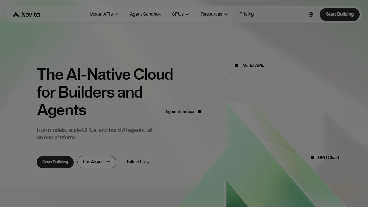Click the GPU Cloud diagram label
The height and width of the screenshot is (207, 368).
[x=328, y=158]
